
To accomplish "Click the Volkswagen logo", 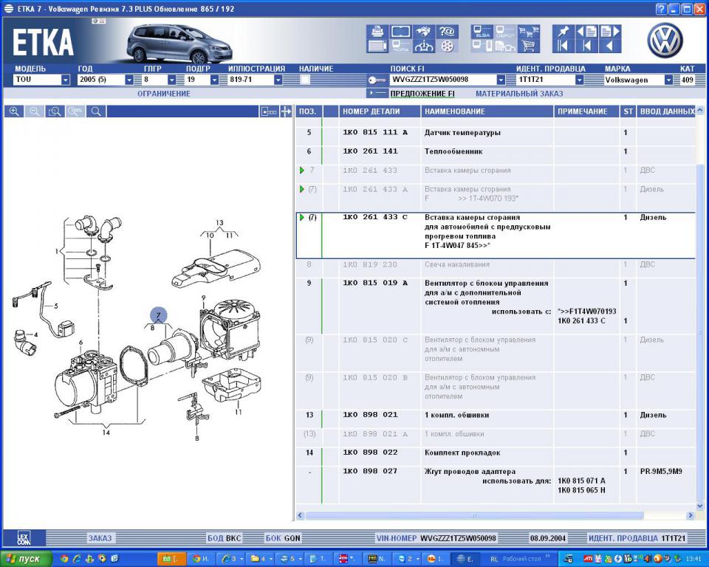I will coord(665,41).
